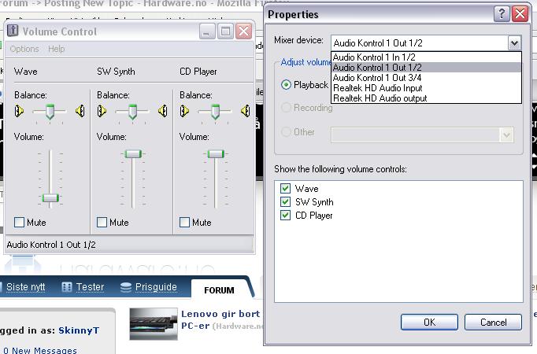Click CD Player balance left speaker icon
Screen dimensions: 537x354
point(184,111)
